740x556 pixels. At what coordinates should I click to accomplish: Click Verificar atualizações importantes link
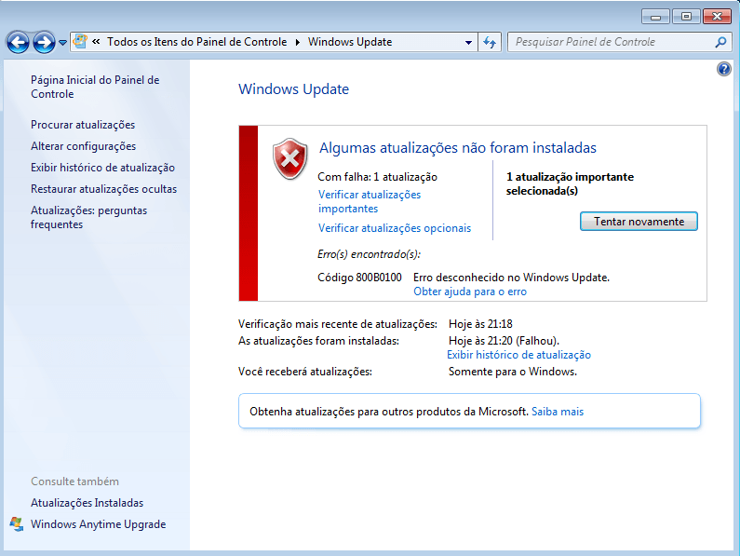tap(369, 201)
